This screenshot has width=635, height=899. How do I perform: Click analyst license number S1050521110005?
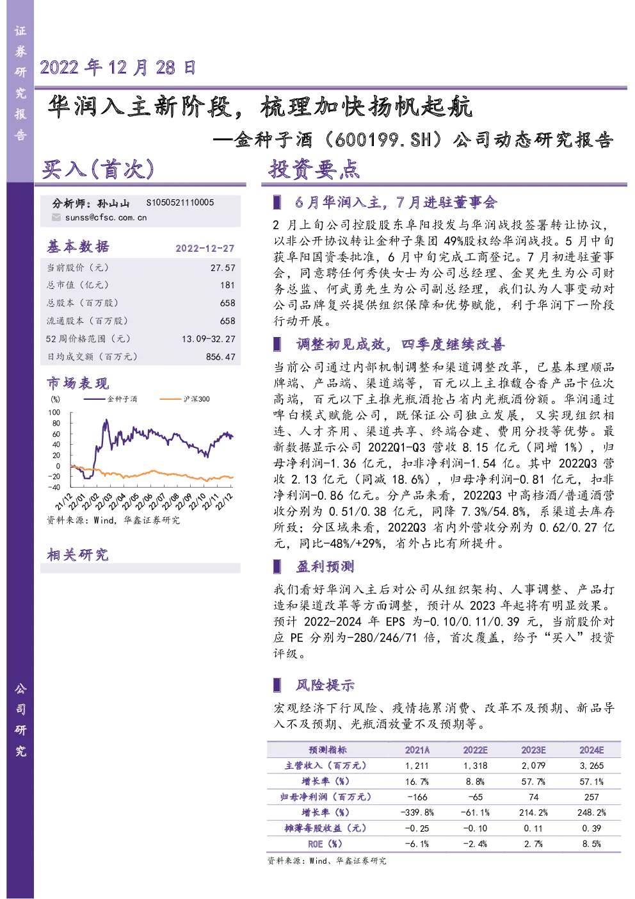coord(181,202)
